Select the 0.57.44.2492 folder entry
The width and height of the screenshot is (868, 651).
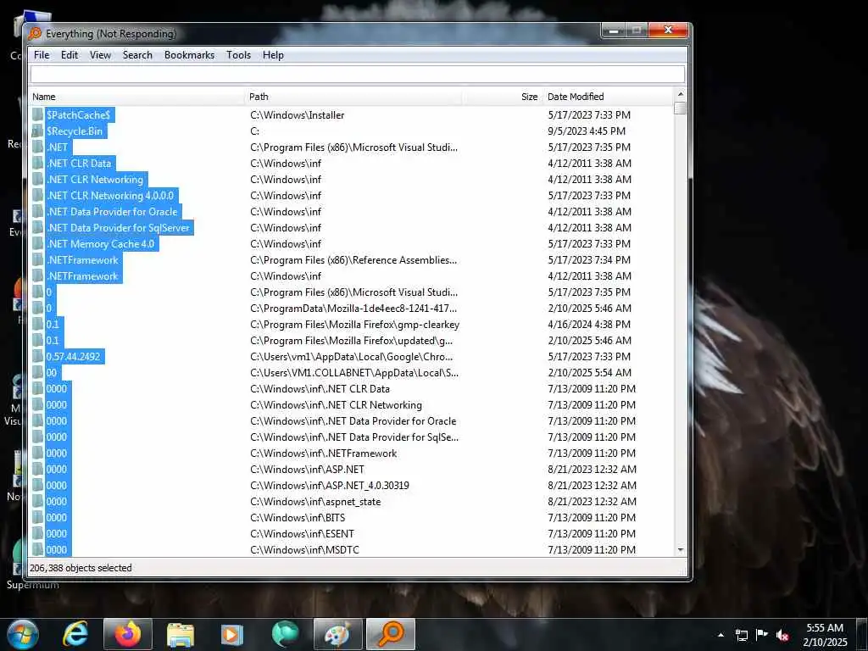[x=73, y=357]
